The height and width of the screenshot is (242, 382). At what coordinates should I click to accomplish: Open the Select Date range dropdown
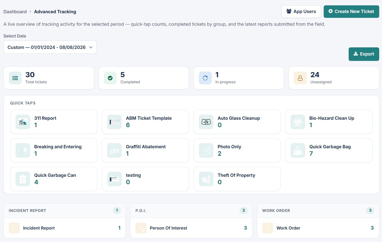[x=50, y=47]
